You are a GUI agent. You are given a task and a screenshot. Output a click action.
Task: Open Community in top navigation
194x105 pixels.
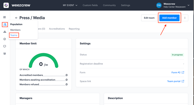point(109,5)
